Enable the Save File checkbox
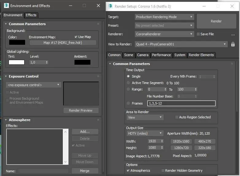 [198, 34]
